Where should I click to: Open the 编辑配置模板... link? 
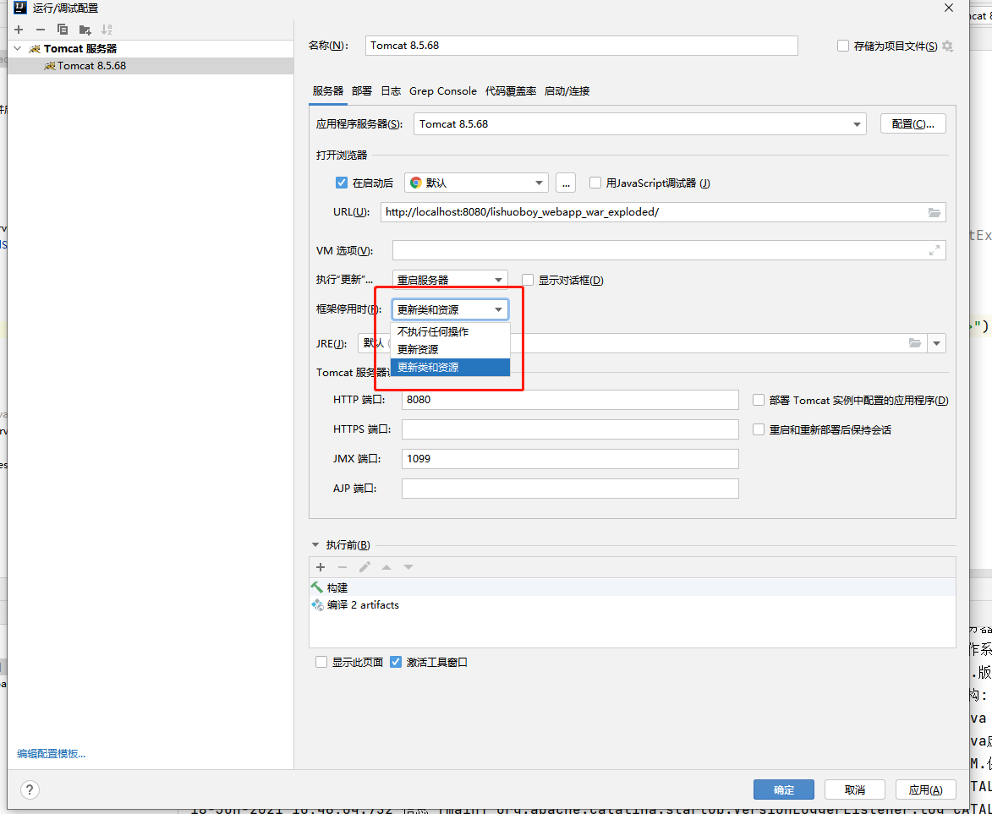(x=52, y=753)
